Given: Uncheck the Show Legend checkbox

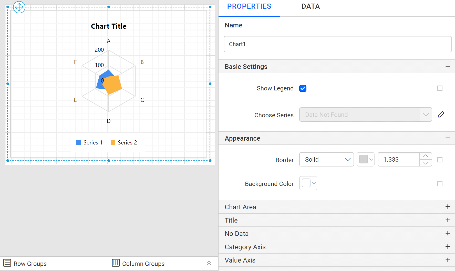Looking at the screenshot, I should pyautogui.click(x=303, y=88).
